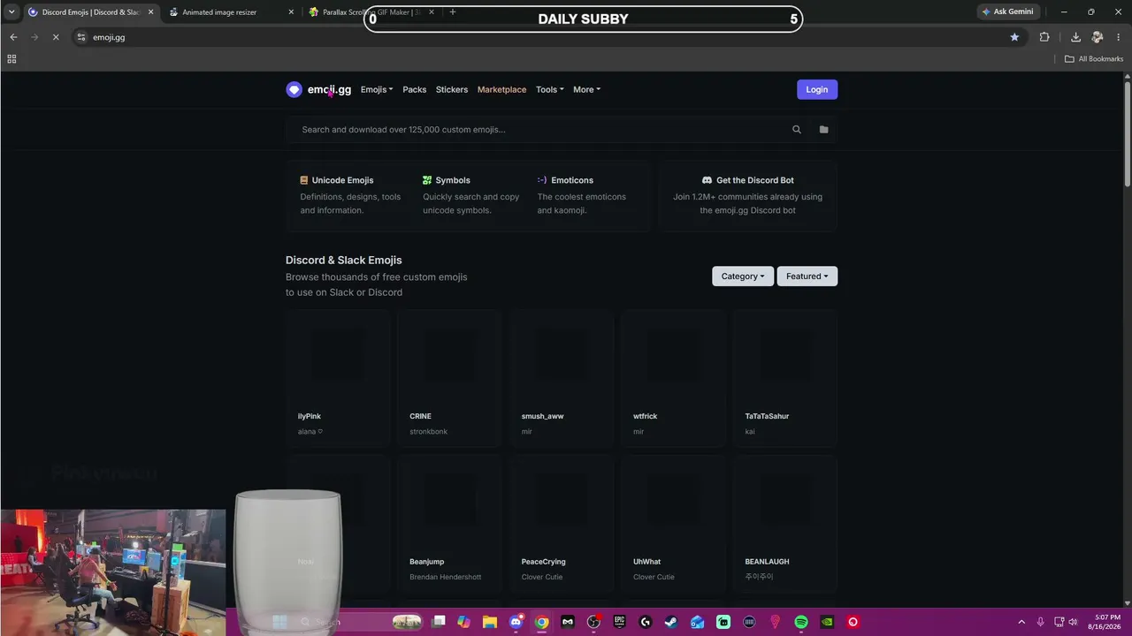Expand the More dropdown menu

586,89
